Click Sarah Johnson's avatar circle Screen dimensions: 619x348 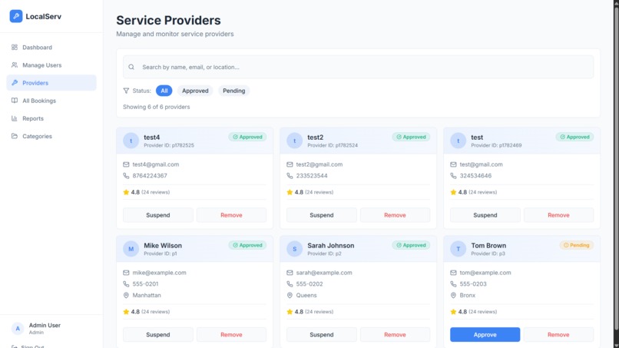click(x=294, y=249)
